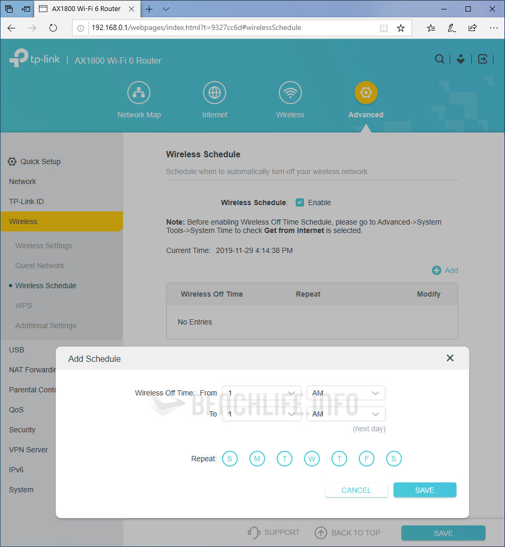Close the Add Schedule dialog
Viewport: 505px width, 547px height.
[450, 358]
